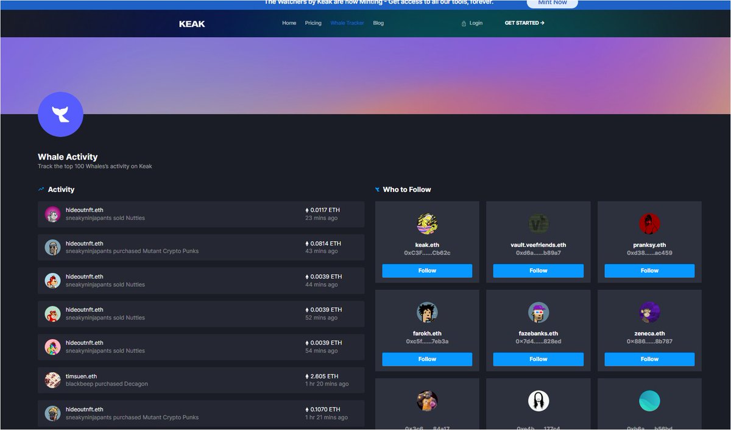Click the lock icon beside Login
The width and height of the screenshot is (731, 430).
(x=464, y=23)
